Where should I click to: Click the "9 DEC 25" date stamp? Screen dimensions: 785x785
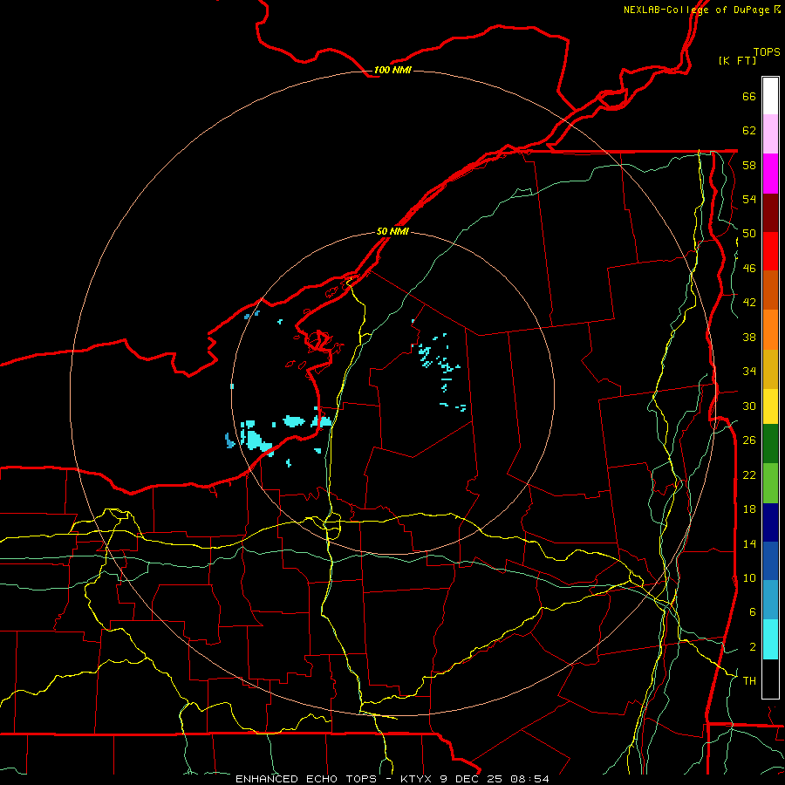[x=473, y=779]
